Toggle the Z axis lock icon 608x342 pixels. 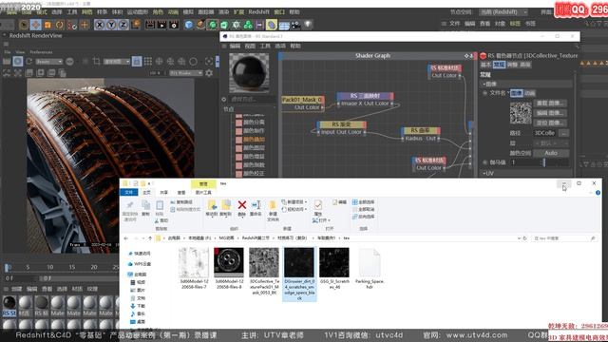(123, 25)
